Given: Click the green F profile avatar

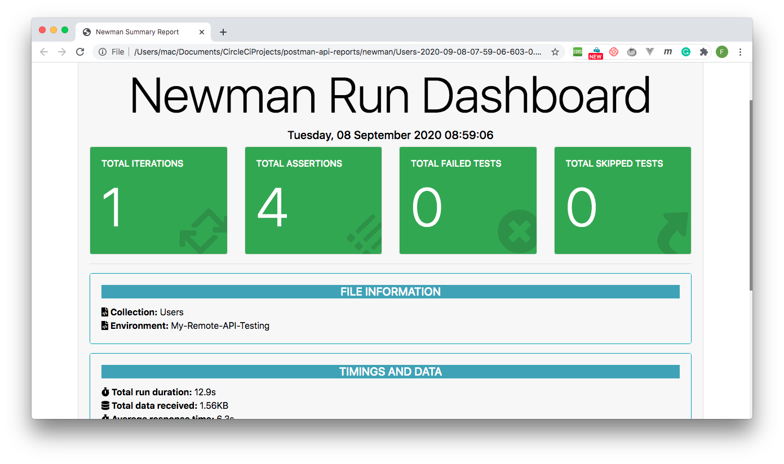Looking at the screenshot, I should coord(722,51).
